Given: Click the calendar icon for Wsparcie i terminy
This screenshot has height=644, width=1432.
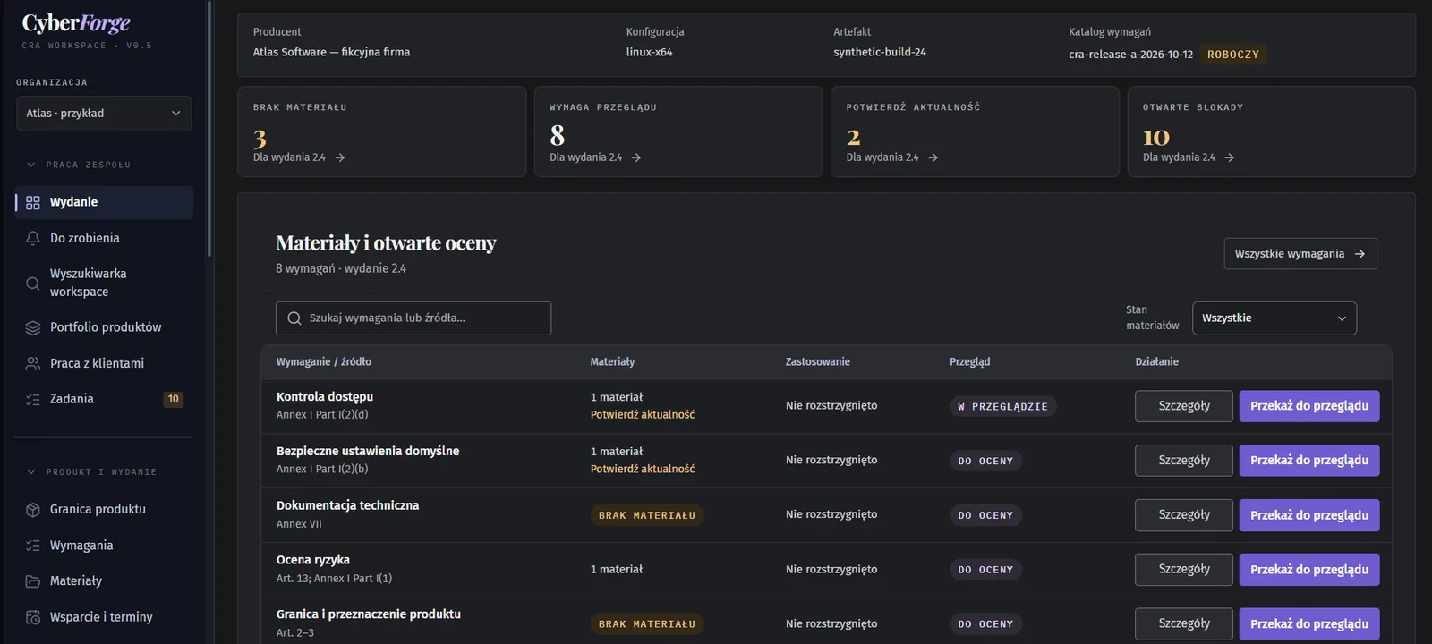Looking at the screenshot, I should pyautogui.click(x=33, y=617).
